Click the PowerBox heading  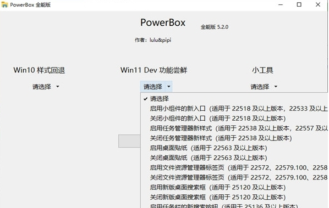tap(163, 23)
